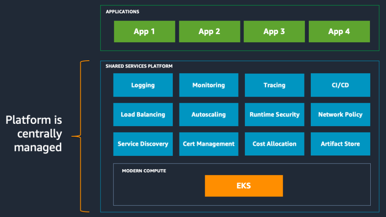This screenshot has width=386, height=217.
Task: Click the Service Discovery tile
Action: click(143, 144)
